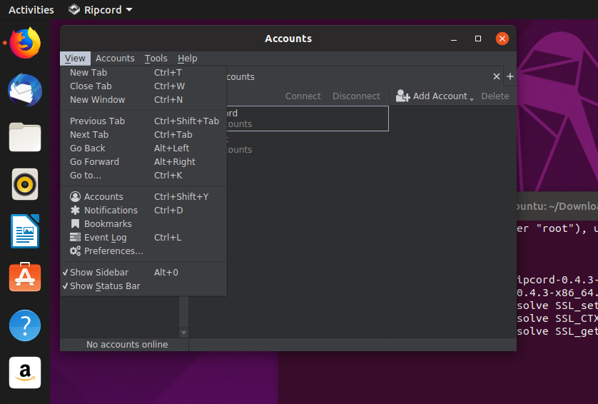Toggle Show Status Bar option off

click(x=143, y=286)
